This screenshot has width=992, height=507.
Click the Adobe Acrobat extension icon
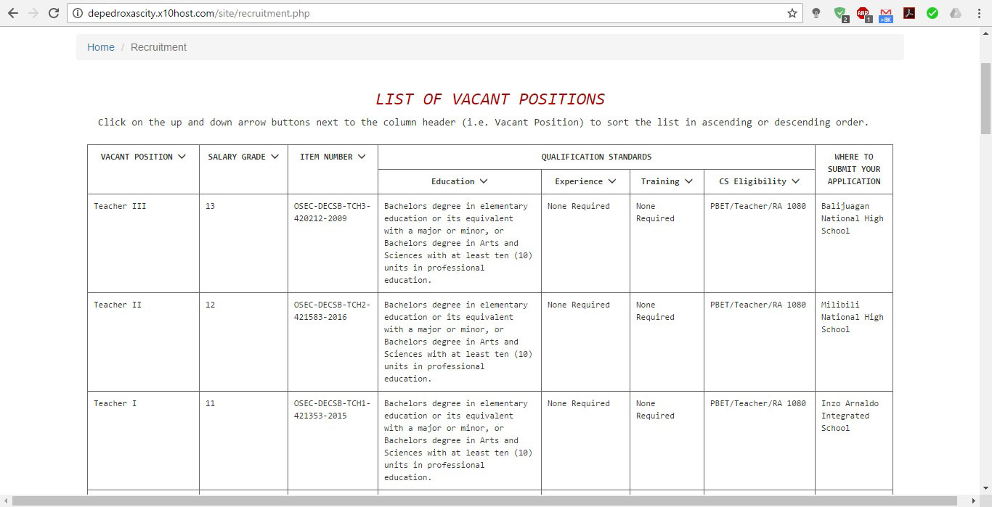(x=909, y=13)
